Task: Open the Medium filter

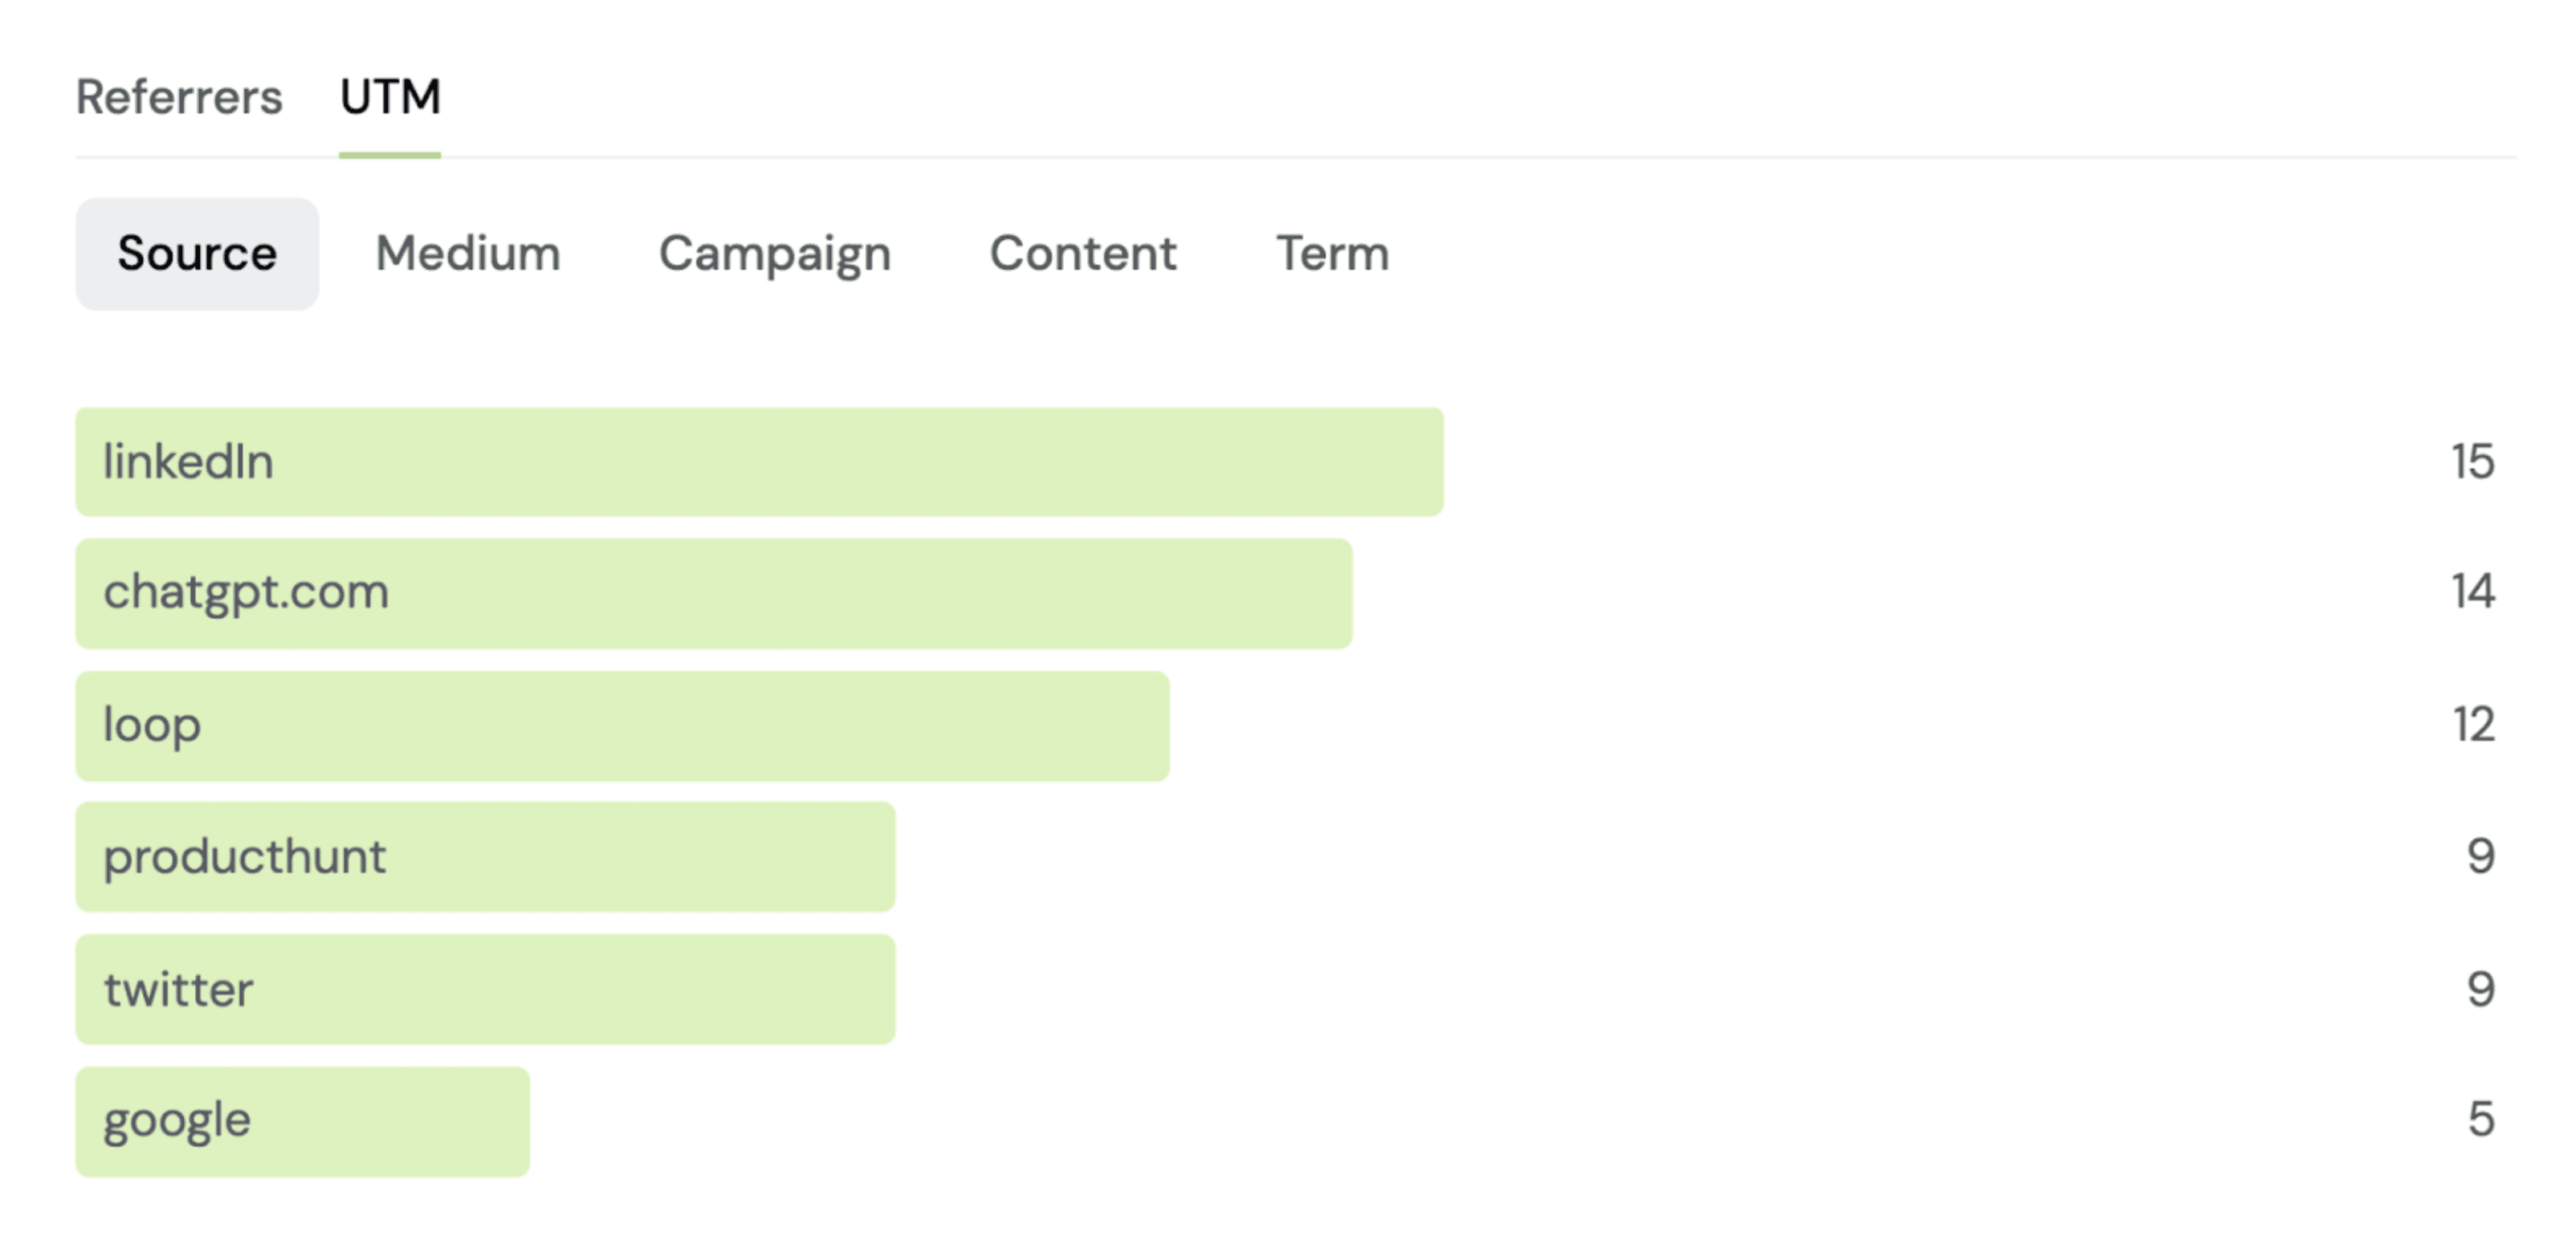Action: click(x=468, y=253)
